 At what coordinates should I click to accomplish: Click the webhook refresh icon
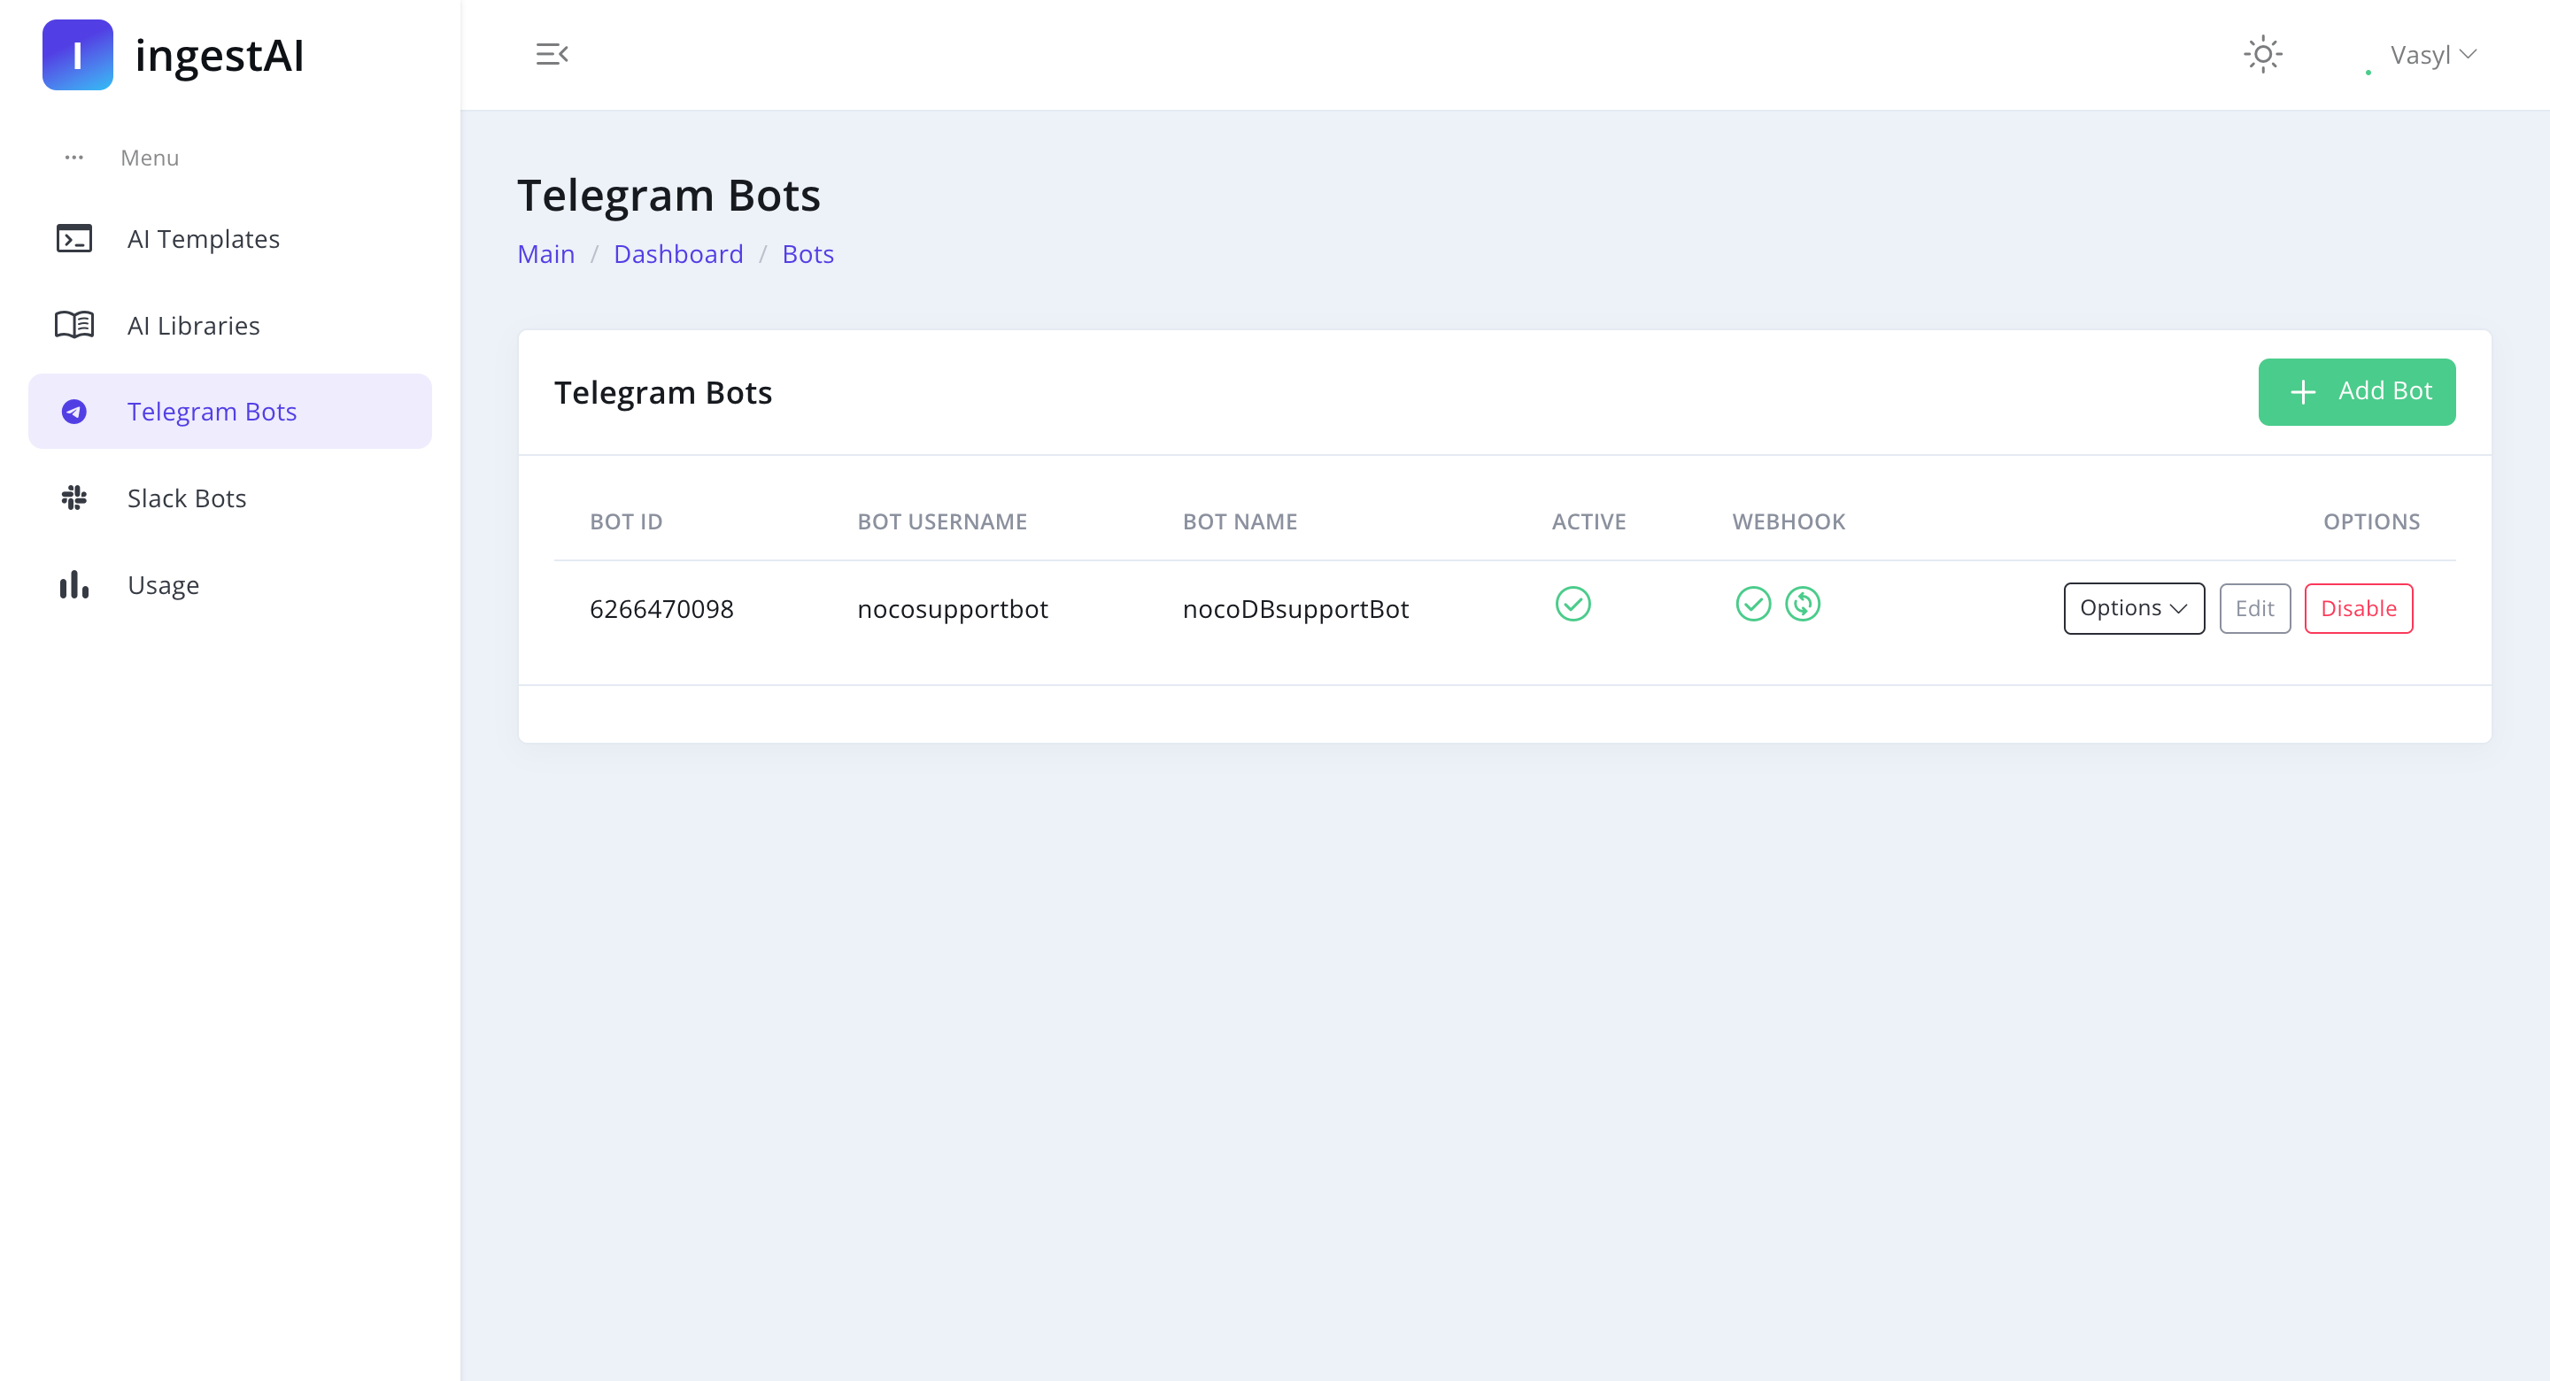tap(1802, 604)
